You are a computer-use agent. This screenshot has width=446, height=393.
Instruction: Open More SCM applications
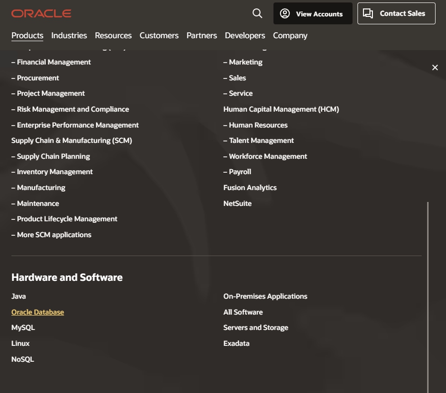tap(52, 235)
